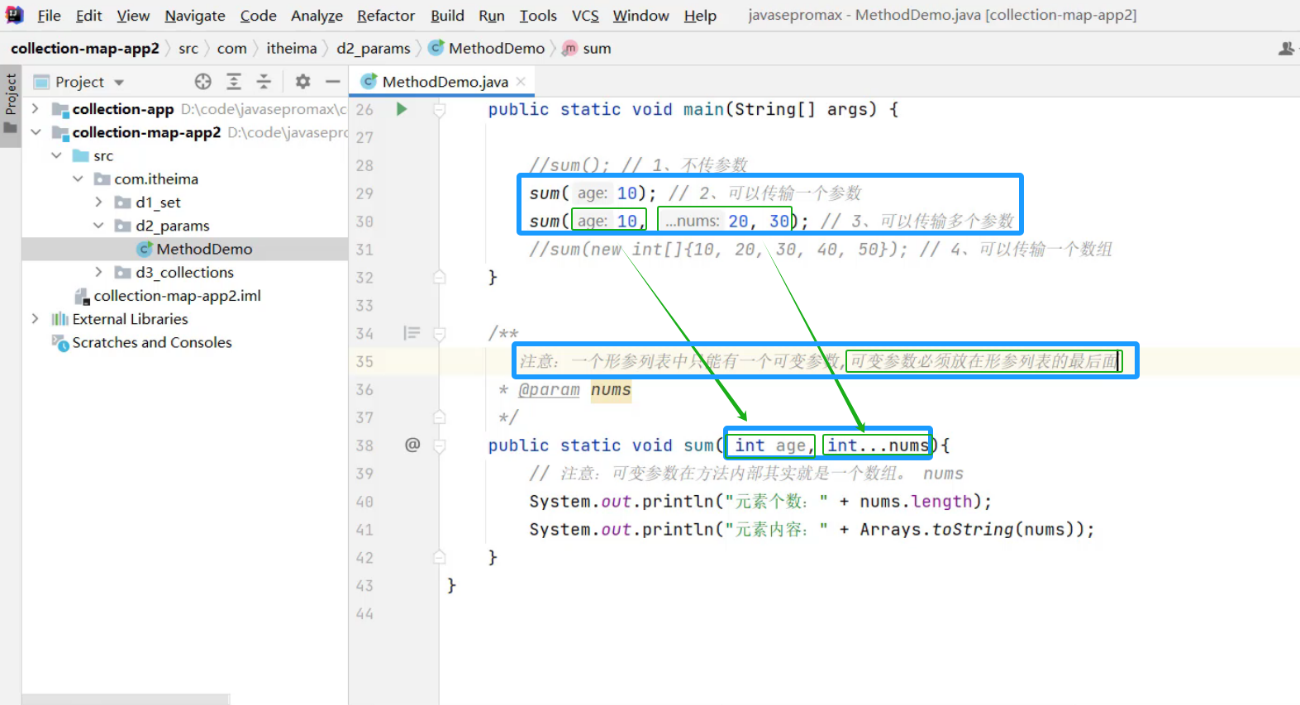1300x705 pixels.
Task: Open the Window menu
Action: pyautogui.click(x=640, y=16)
